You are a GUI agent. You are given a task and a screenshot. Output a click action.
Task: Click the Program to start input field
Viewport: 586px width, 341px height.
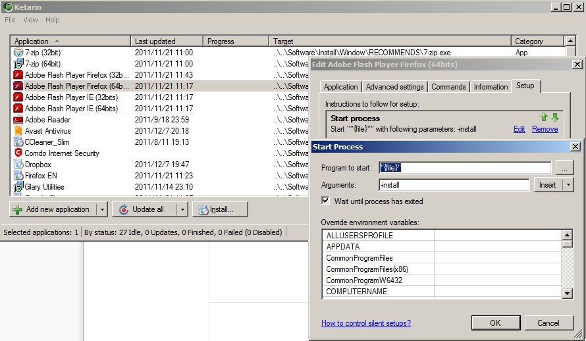pyautogui.click(x=465, y=168)
